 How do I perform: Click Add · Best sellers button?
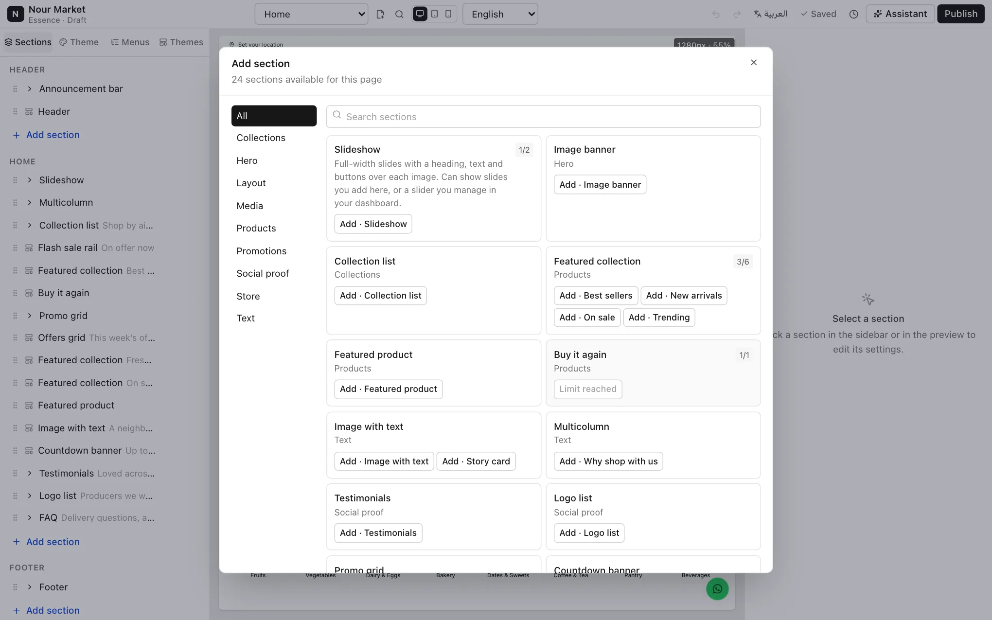[x=596, y=296]
